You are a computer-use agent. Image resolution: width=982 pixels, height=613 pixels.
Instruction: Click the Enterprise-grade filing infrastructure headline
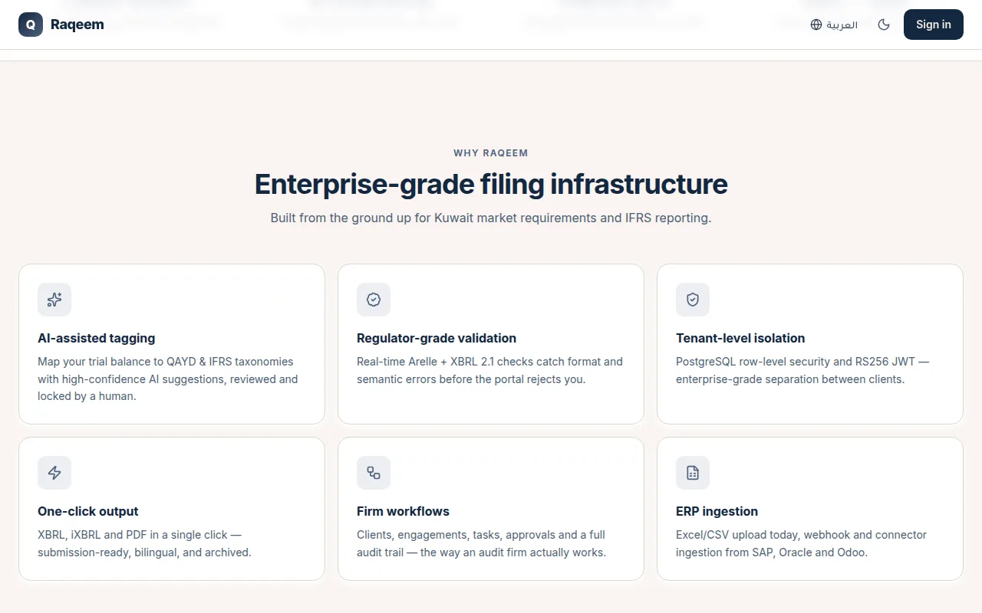(491, 184)
